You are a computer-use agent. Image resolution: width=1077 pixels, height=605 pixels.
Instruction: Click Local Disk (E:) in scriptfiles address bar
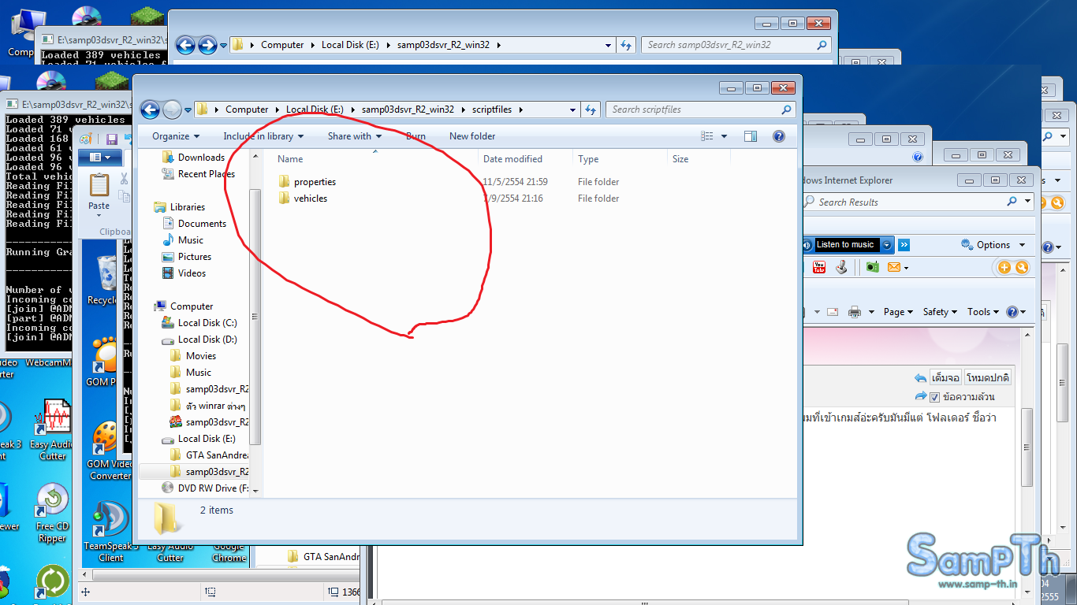tap(315, 109)
